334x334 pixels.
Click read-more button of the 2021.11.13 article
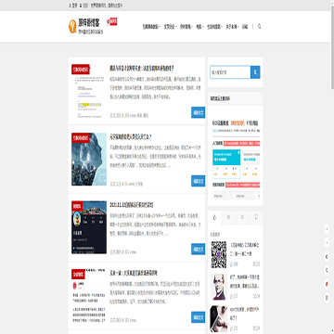[198, 249]
